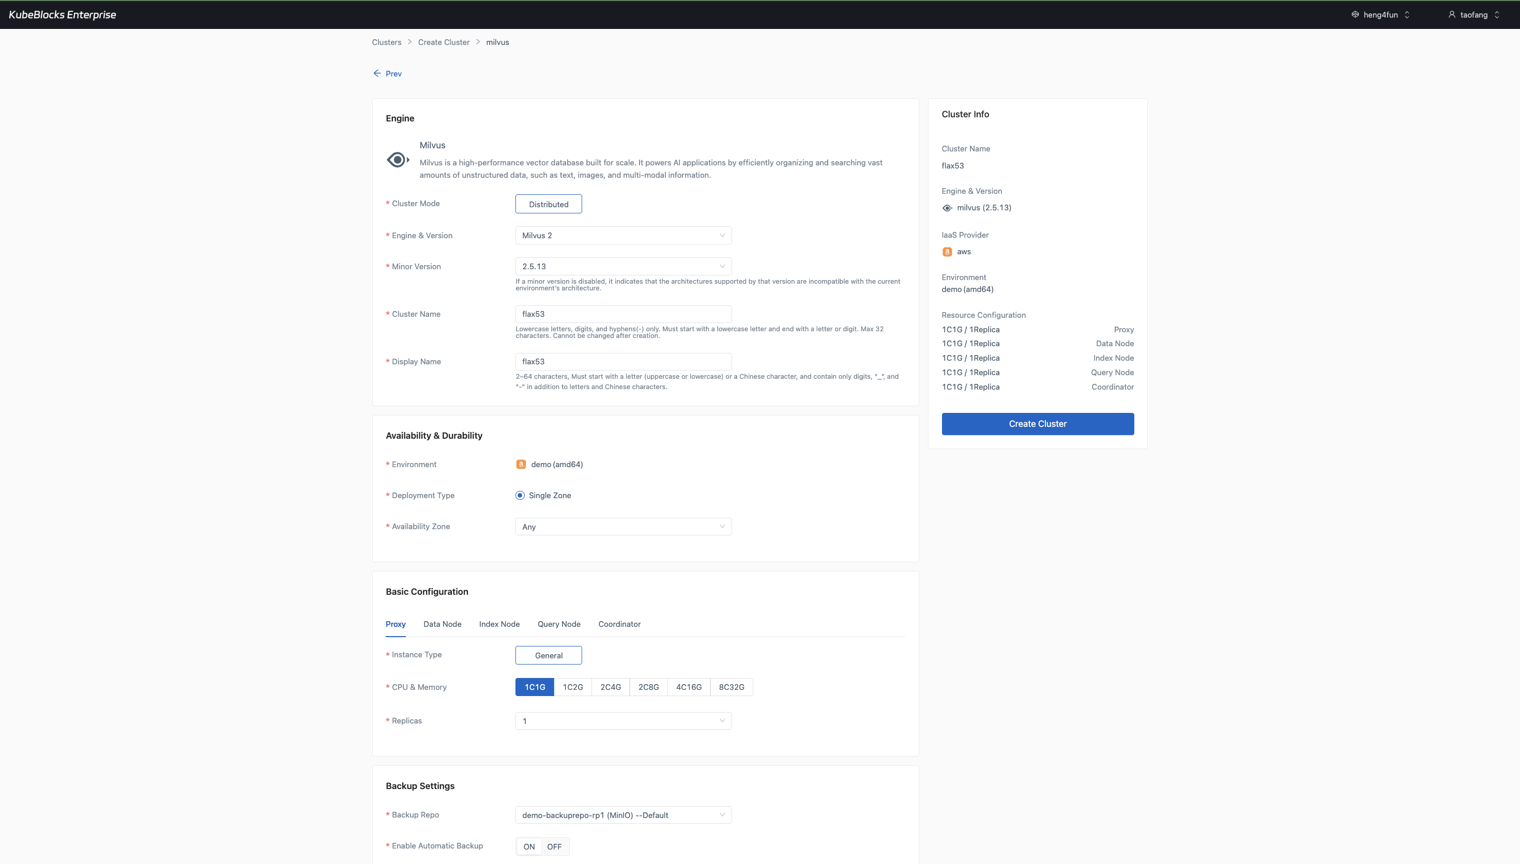
Task: Click the user avatar icon beside taofang
Action: 1452,14
